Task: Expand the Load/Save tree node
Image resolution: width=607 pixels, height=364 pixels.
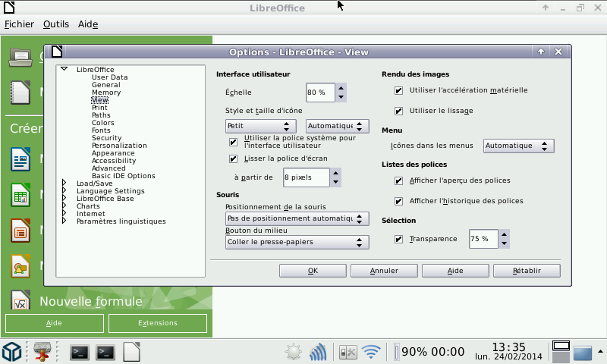Action: [64, 183]
